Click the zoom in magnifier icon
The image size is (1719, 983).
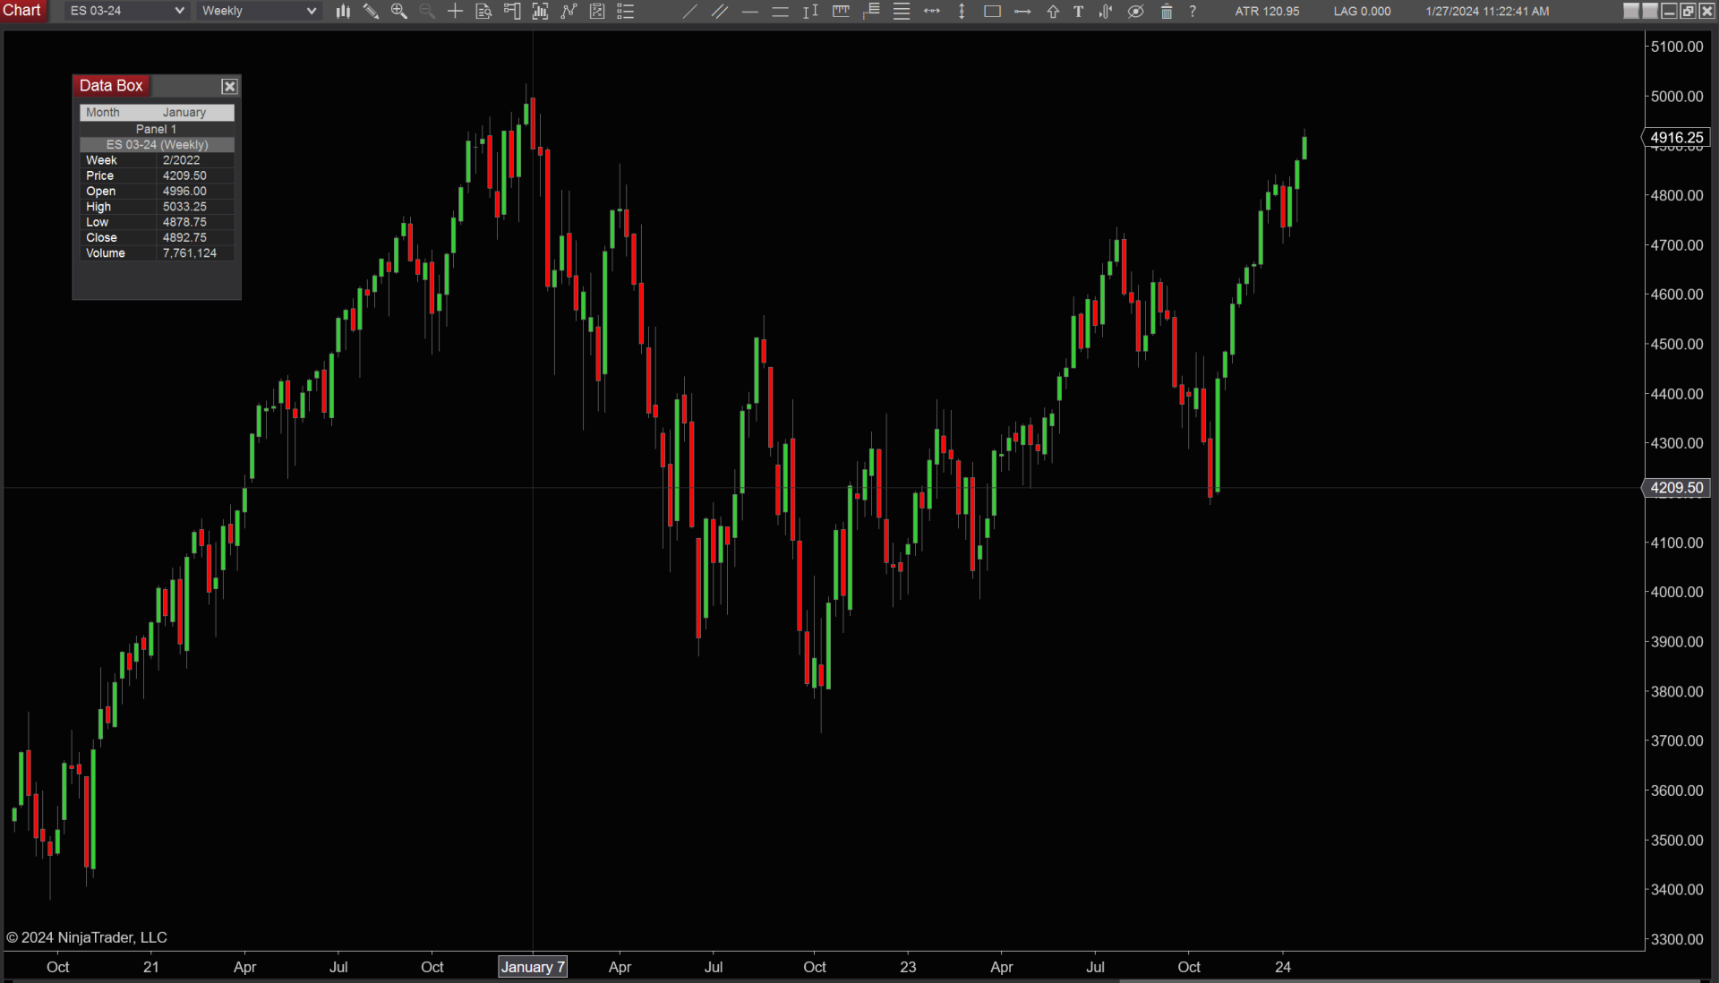(x=398, y=12)
